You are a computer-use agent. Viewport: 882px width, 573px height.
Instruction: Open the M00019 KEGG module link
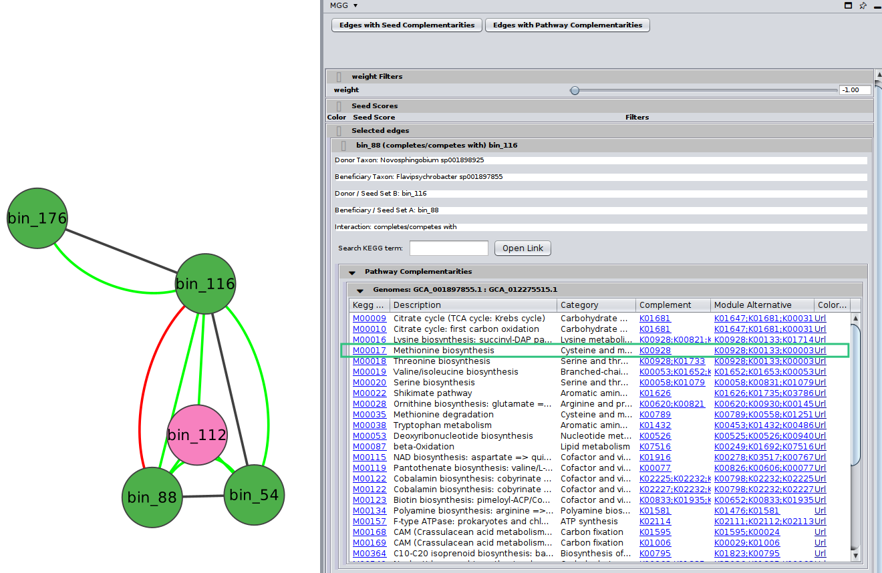[x=370, y=372]
